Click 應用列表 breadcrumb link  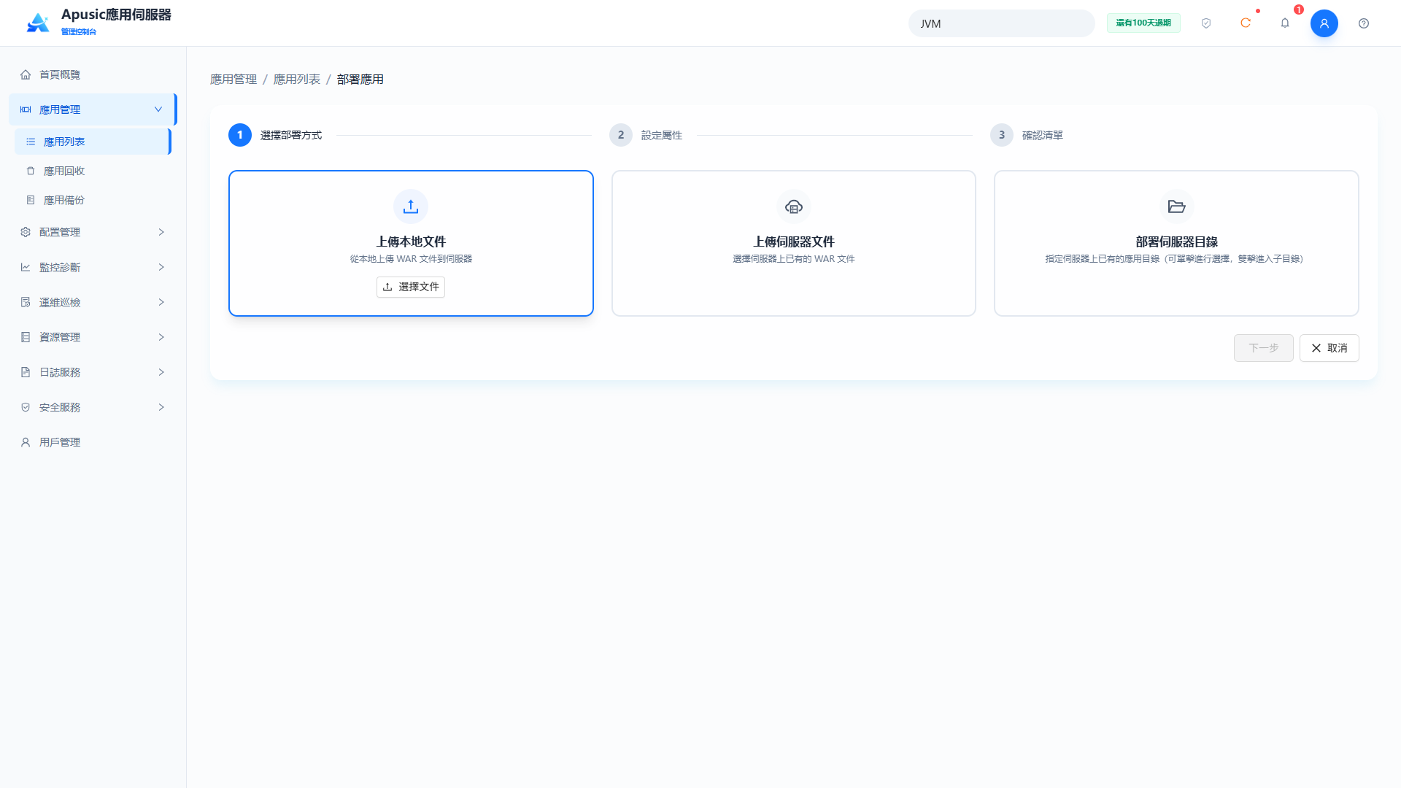pyautogui.click(x=297, y=79)
